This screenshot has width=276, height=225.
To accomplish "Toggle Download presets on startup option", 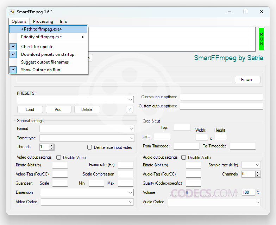I will tap(48, 54).
